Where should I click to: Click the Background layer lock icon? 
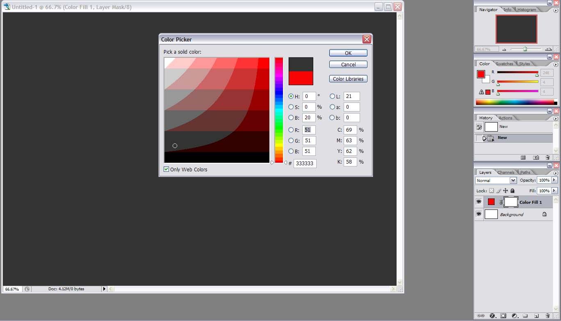(x=545, y=214)
